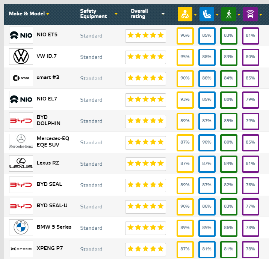
Task: Click the purple Safety Assist icon
Action: (x=250, y=14)
